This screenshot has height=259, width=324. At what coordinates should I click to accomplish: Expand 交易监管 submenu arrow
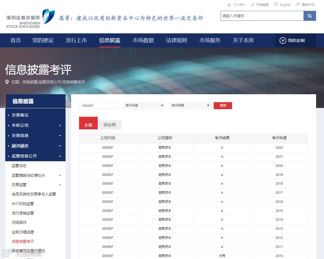point(60,185)
